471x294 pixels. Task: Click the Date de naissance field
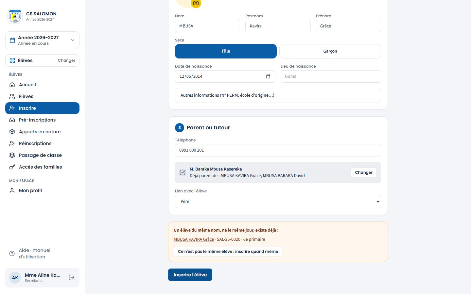(x=225, y=76)
